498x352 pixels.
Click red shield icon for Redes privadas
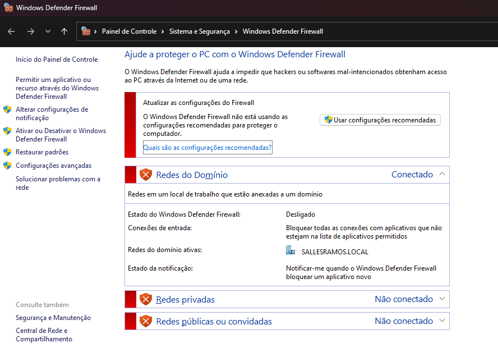pos(146,299)
